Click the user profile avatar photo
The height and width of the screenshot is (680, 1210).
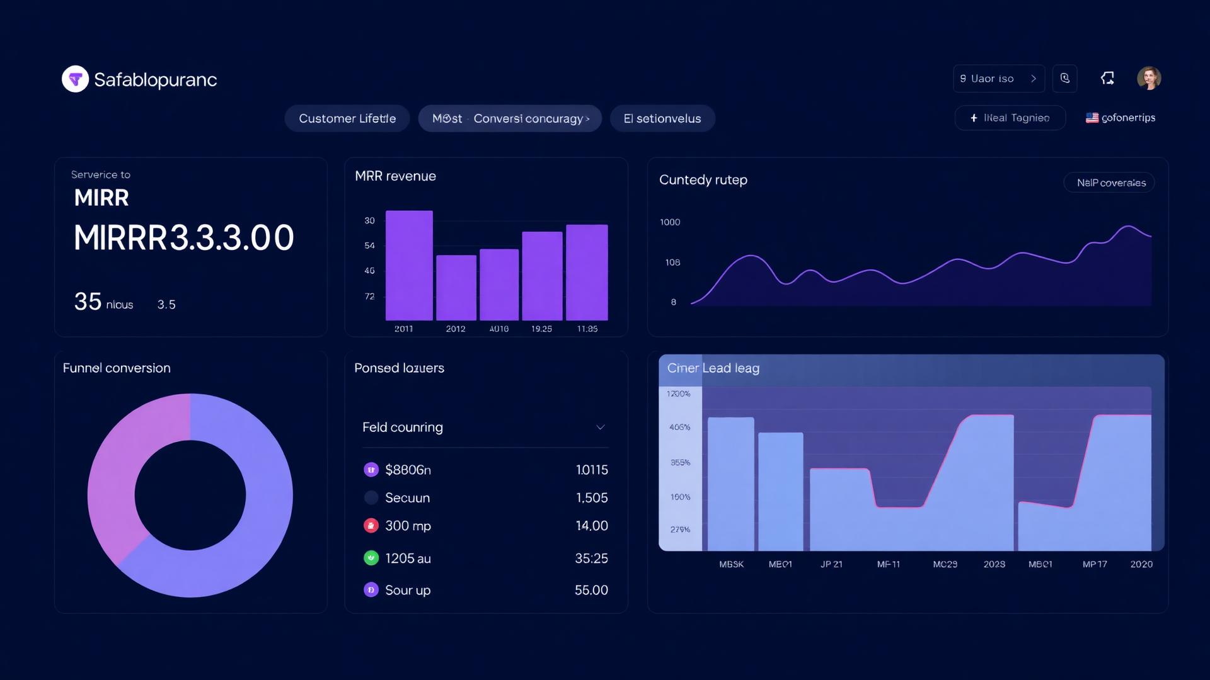click(1150, 77)
